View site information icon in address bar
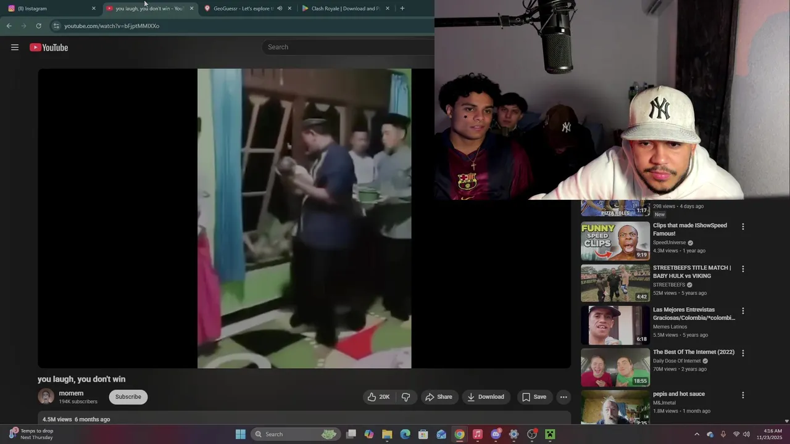 [x=56, y=26]
